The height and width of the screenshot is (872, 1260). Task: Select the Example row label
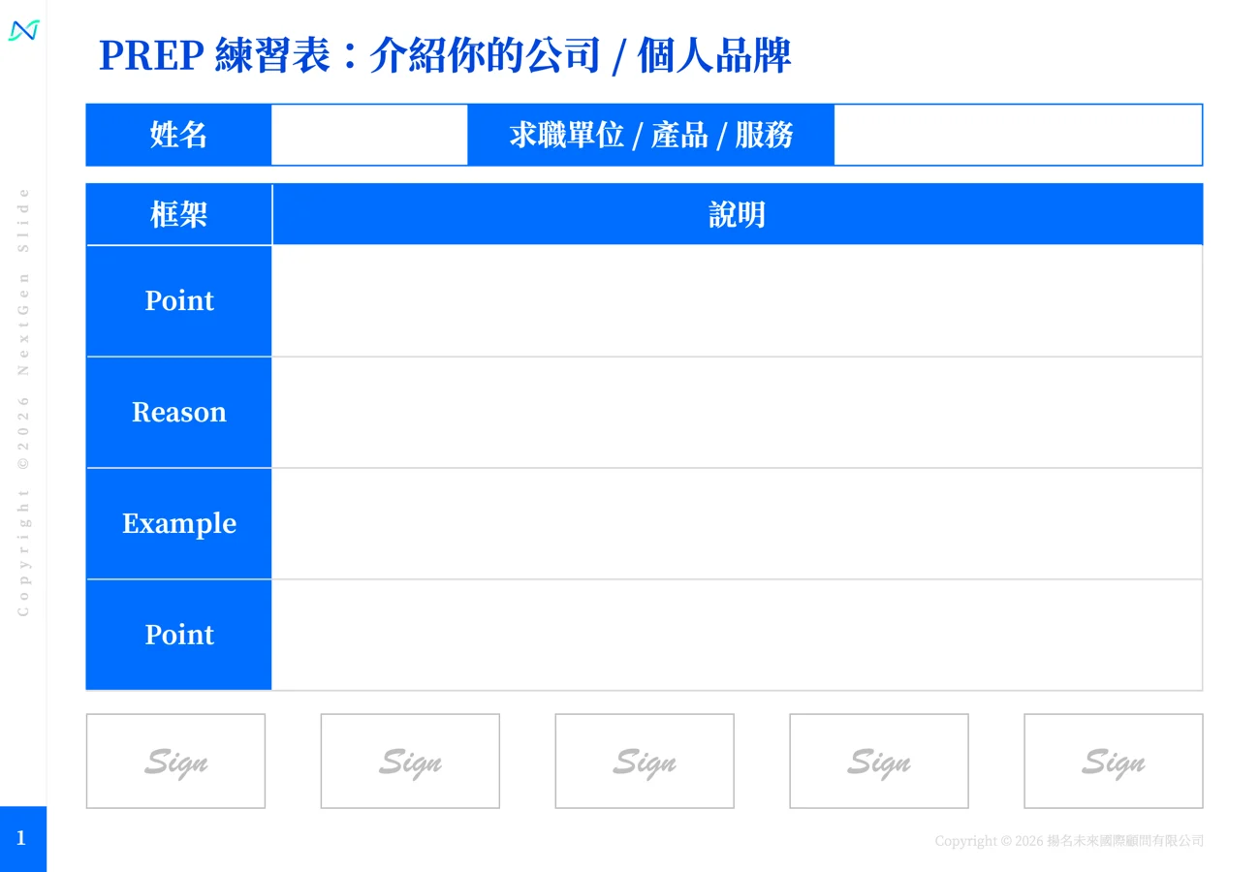179,523
